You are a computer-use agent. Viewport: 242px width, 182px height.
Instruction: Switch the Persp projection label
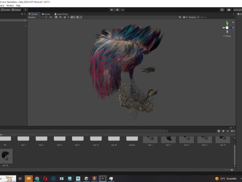227,36
